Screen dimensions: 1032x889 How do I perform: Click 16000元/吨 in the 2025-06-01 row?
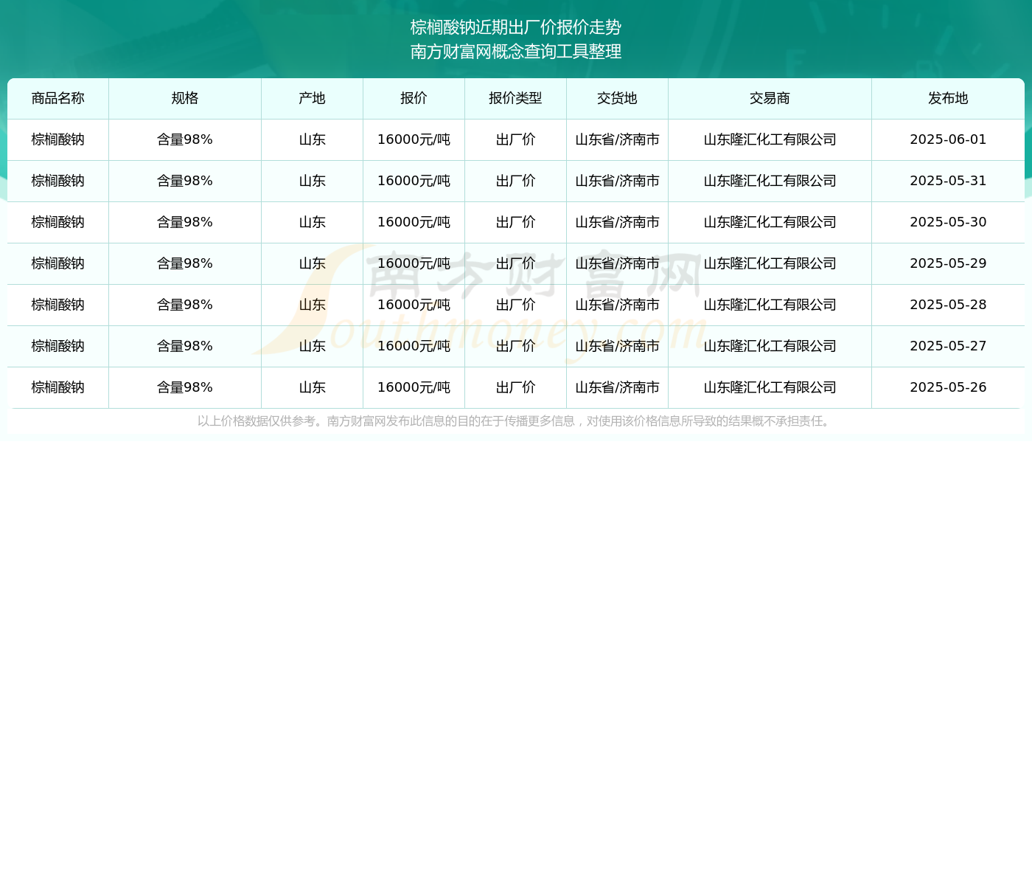414,139
